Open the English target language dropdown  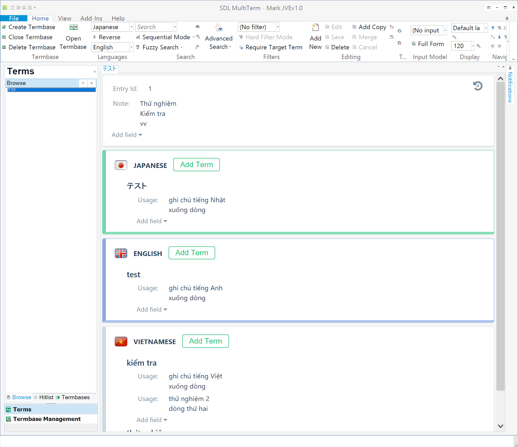pos(131,47)
